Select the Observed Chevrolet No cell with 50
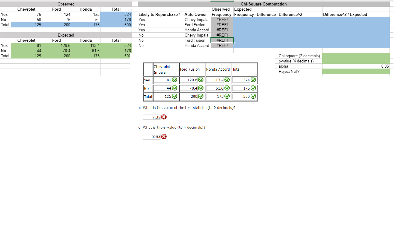416x234 pixels. (26, 19)
